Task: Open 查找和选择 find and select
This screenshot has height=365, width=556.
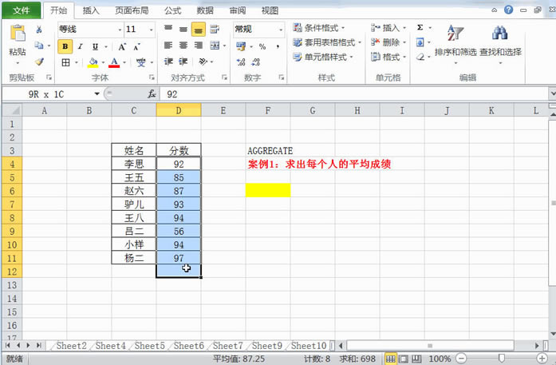Action: tap(500, 45)
